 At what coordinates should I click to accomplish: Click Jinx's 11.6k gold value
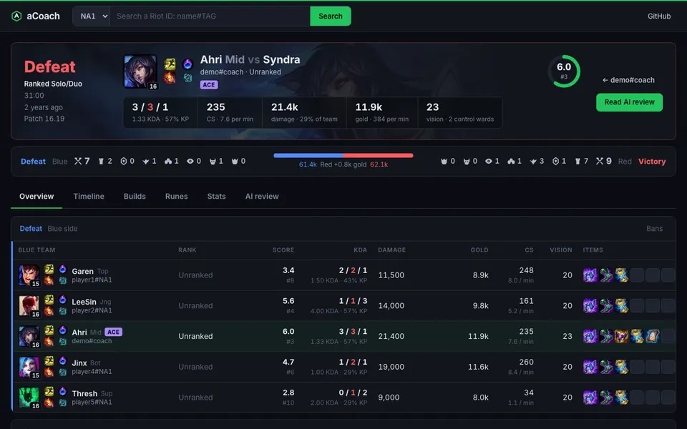pyautogui.click(x=478, y=367)
